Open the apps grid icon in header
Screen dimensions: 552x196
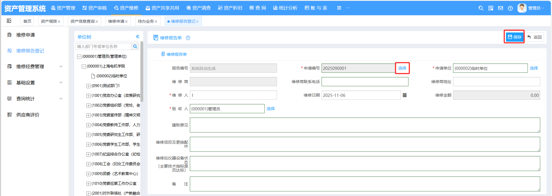tap(491, 8)
